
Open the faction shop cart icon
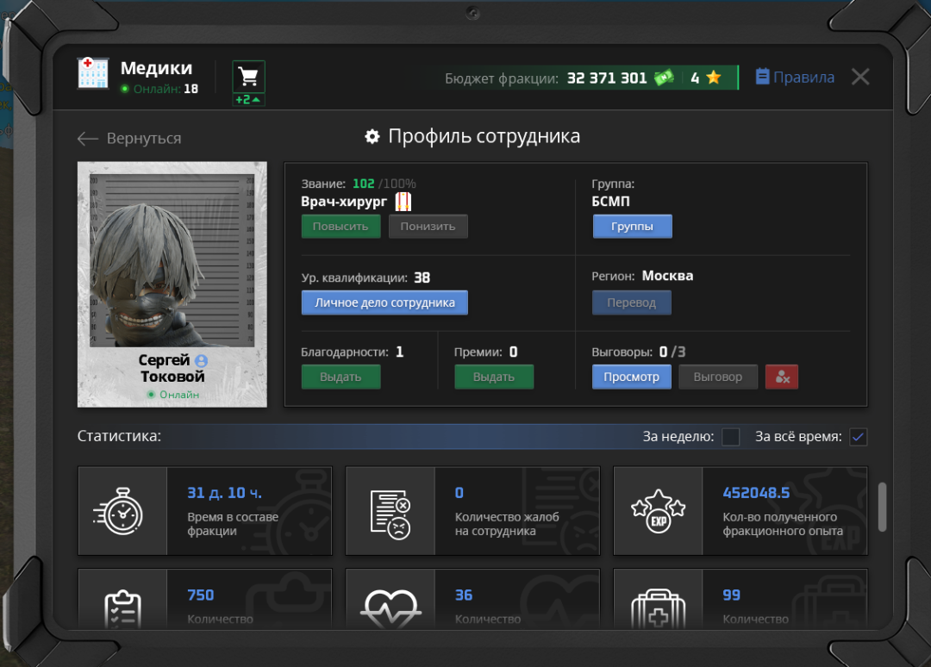tap(248, 77)
